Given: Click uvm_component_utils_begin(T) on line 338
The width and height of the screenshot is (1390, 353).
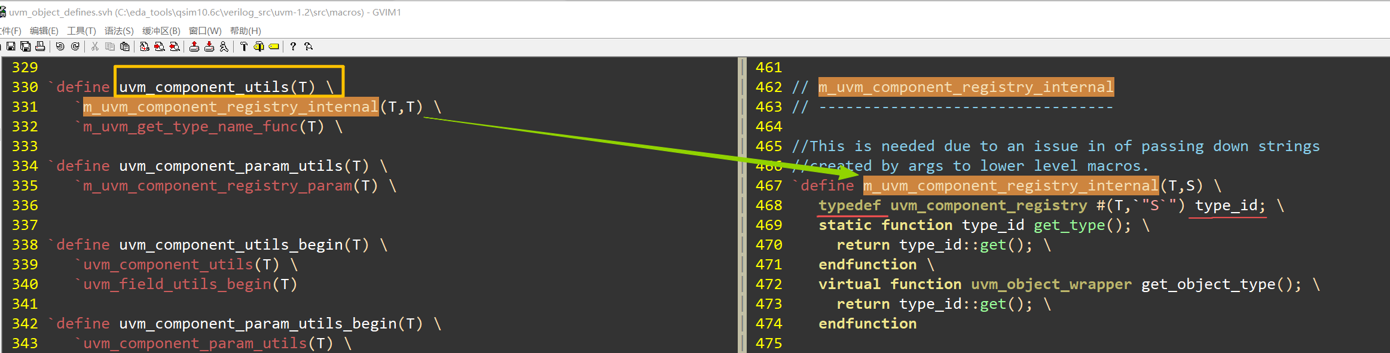Looking at the screenshot, I should click(x=244, y=245).
